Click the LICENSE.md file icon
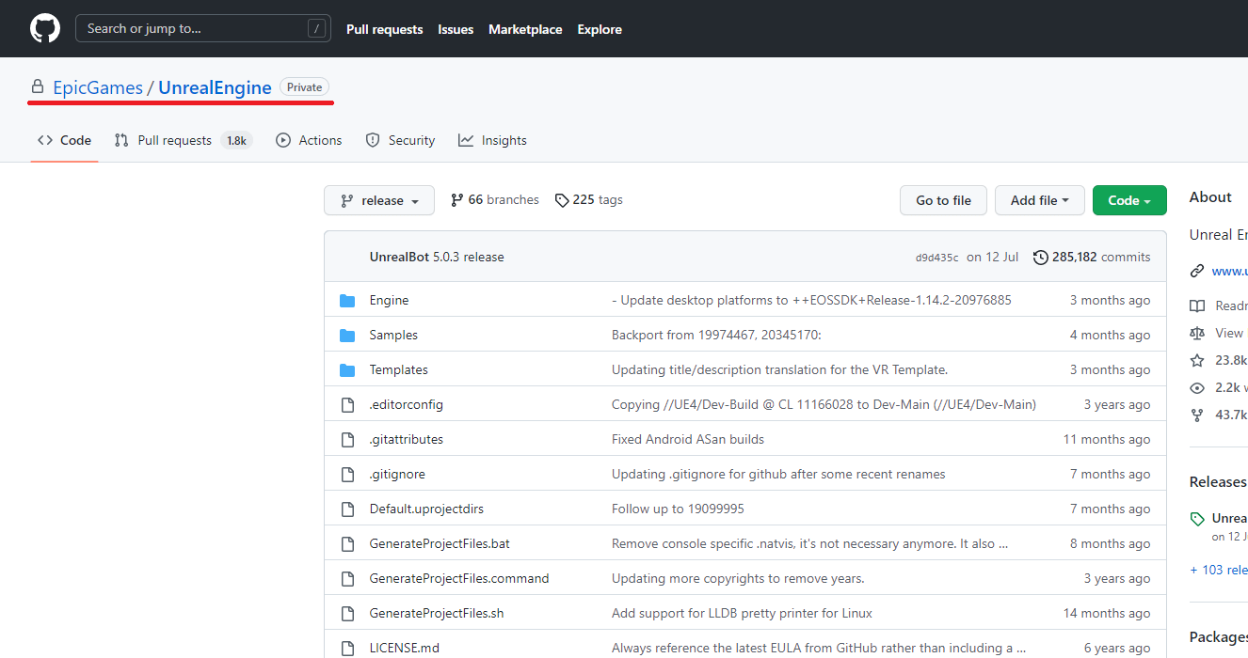The image size is (1248, 658). (x=347, y=649)
